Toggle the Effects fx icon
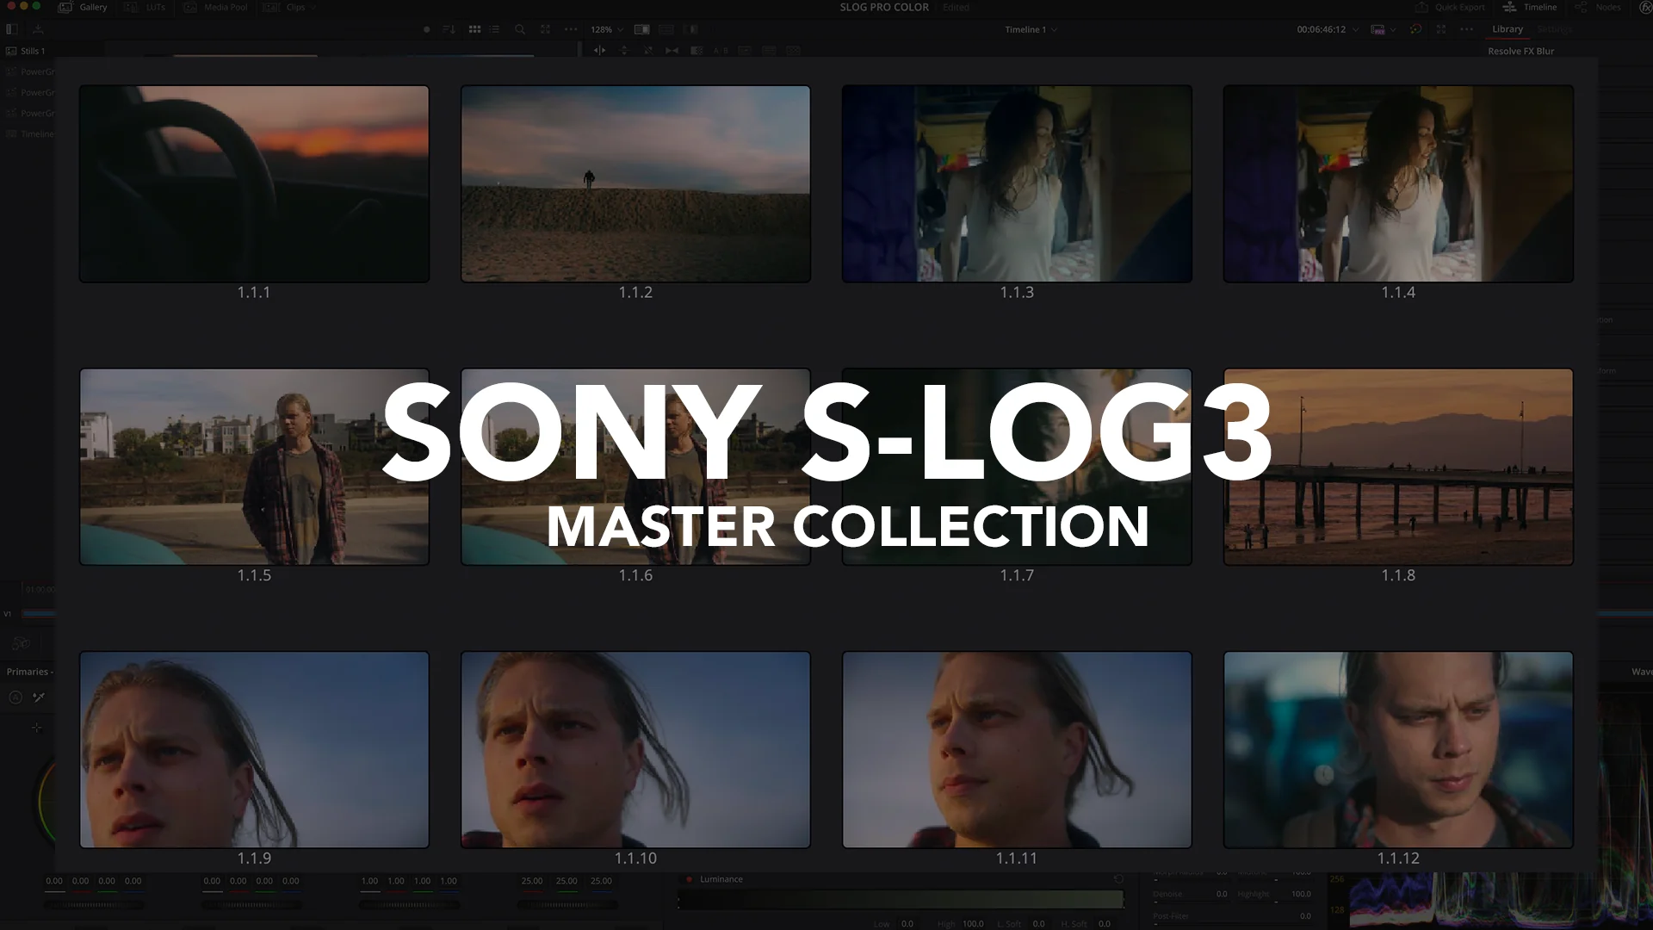1653x930 pixels. coord(1645,7)
